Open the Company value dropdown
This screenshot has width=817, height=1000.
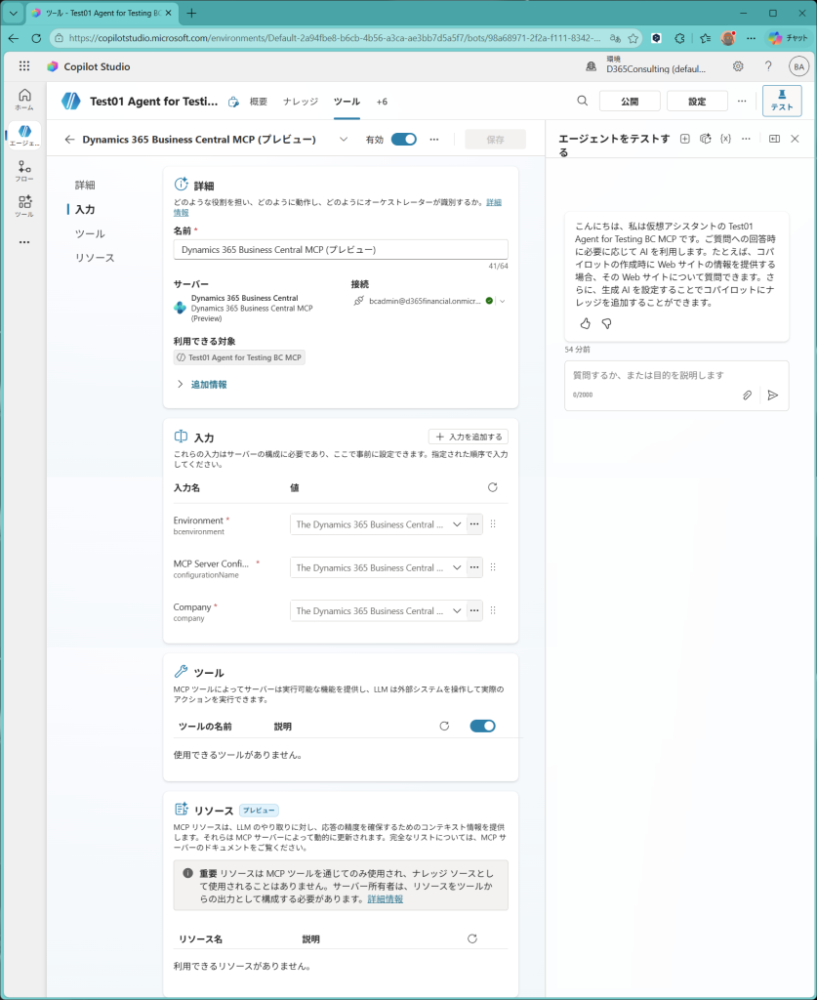[457, 611]
